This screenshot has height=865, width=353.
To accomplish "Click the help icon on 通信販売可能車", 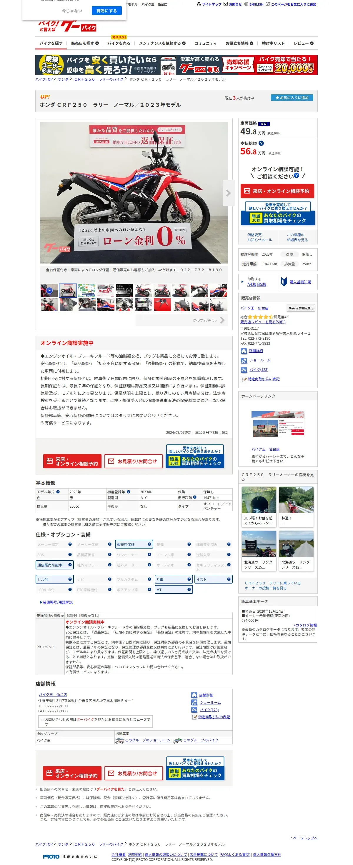I will (x=70, y=565).
